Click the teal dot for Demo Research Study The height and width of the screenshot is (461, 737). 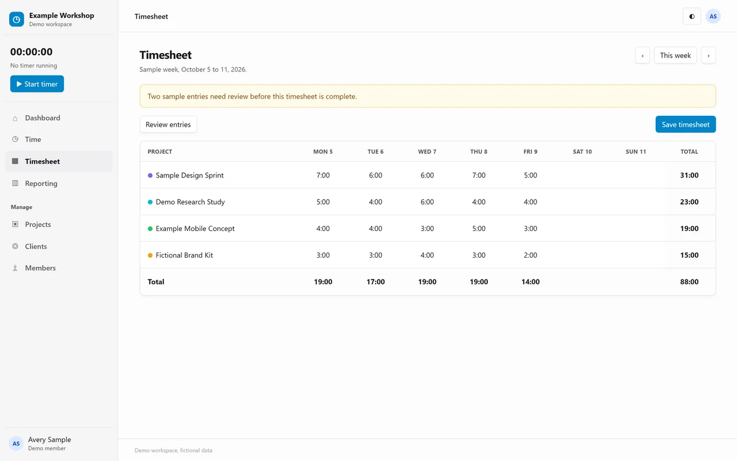[150, 202]
